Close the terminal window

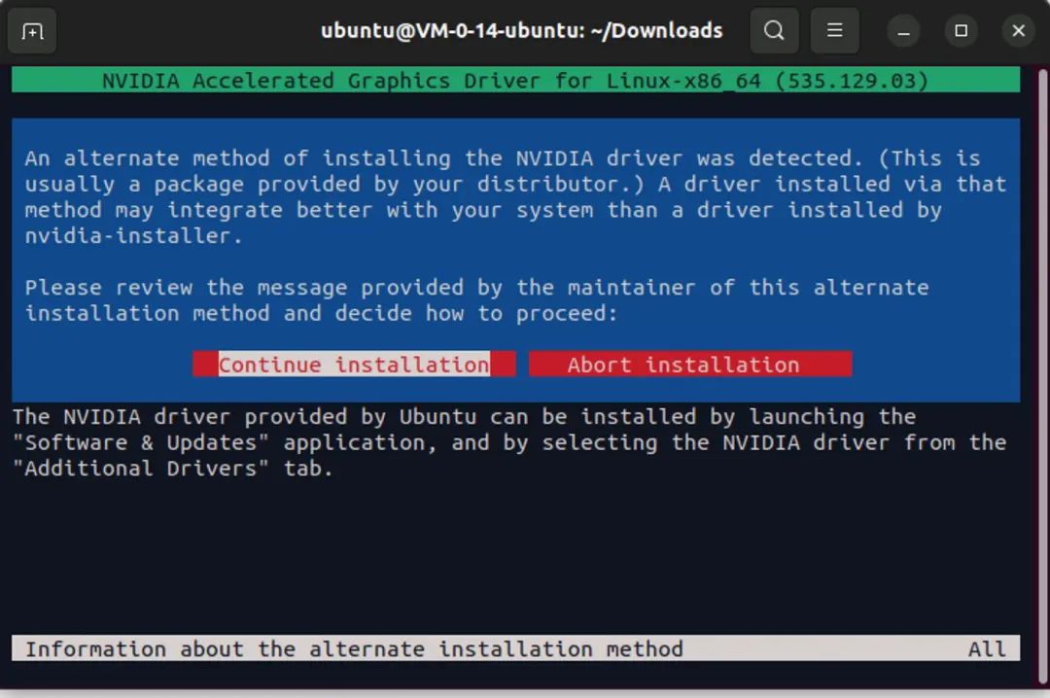(x=1019, y=31)
